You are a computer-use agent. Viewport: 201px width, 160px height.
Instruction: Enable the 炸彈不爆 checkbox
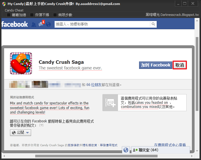click(x=32, y=15)
